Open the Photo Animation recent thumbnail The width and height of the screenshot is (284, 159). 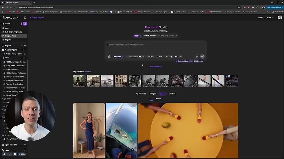tap(107, 81)
